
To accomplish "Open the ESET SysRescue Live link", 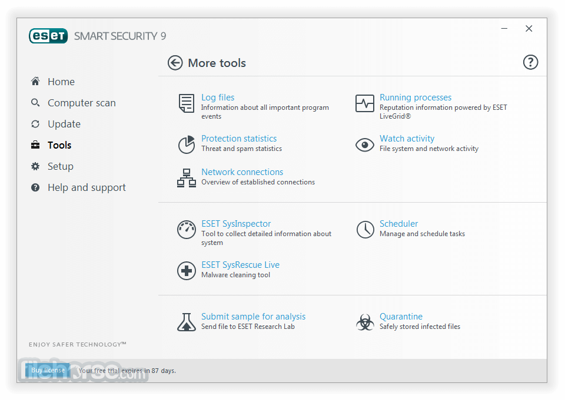I will point(240,265).
